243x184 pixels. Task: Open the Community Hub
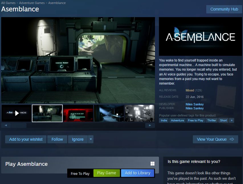(x=224, y=9)
